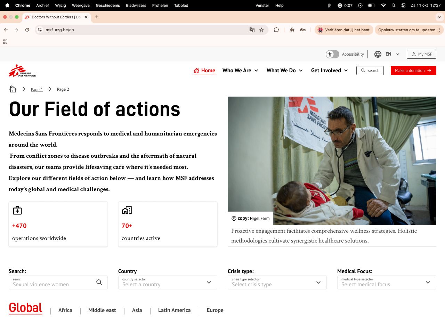Go to the Home nav item
The height and width of the screenshot is (320, 445).
point(204,71)
